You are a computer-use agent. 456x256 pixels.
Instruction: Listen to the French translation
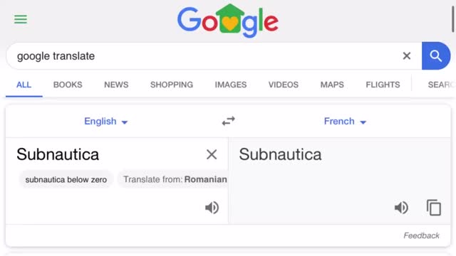click(x=401, y=208)
